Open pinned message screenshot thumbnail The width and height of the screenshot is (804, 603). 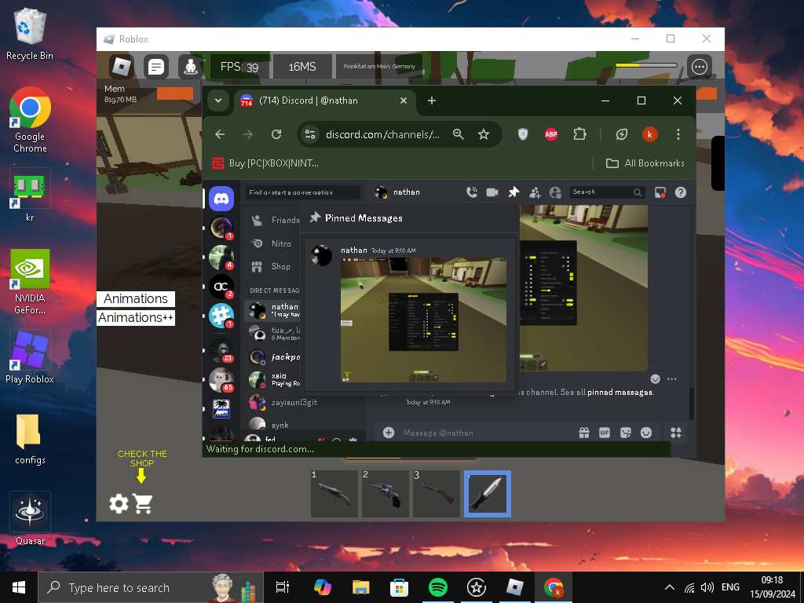(x=423, y=320)
